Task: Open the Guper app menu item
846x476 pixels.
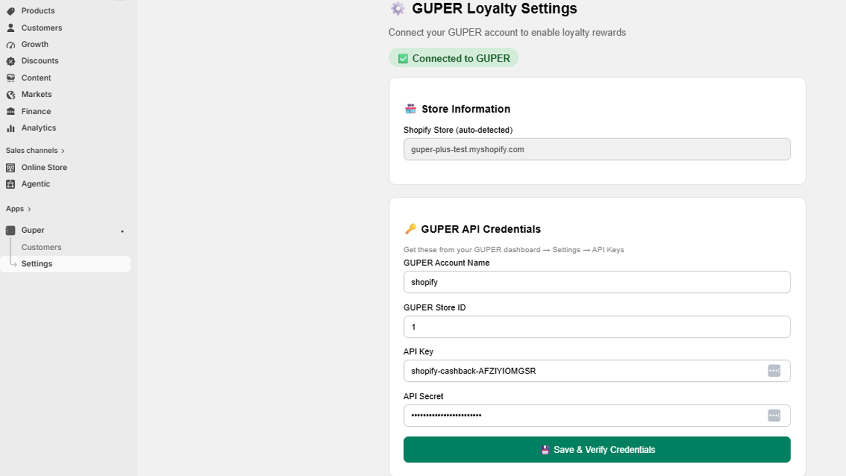Action: [x=33, y=230]
